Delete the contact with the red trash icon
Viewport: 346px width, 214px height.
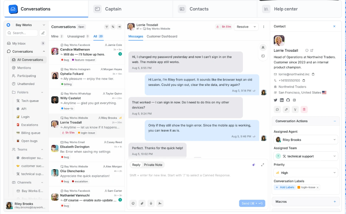click(x=304, y=109)
